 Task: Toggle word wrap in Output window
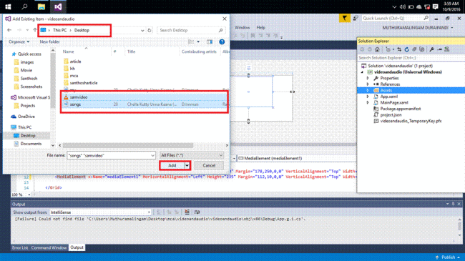[197, 212]
